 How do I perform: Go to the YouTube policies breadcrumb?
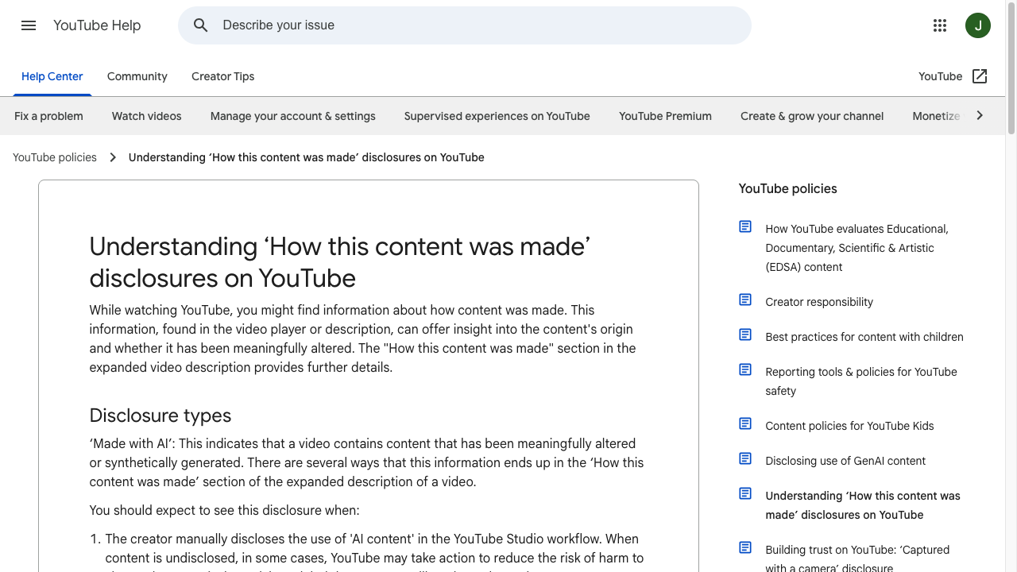[x=55, y=157]
